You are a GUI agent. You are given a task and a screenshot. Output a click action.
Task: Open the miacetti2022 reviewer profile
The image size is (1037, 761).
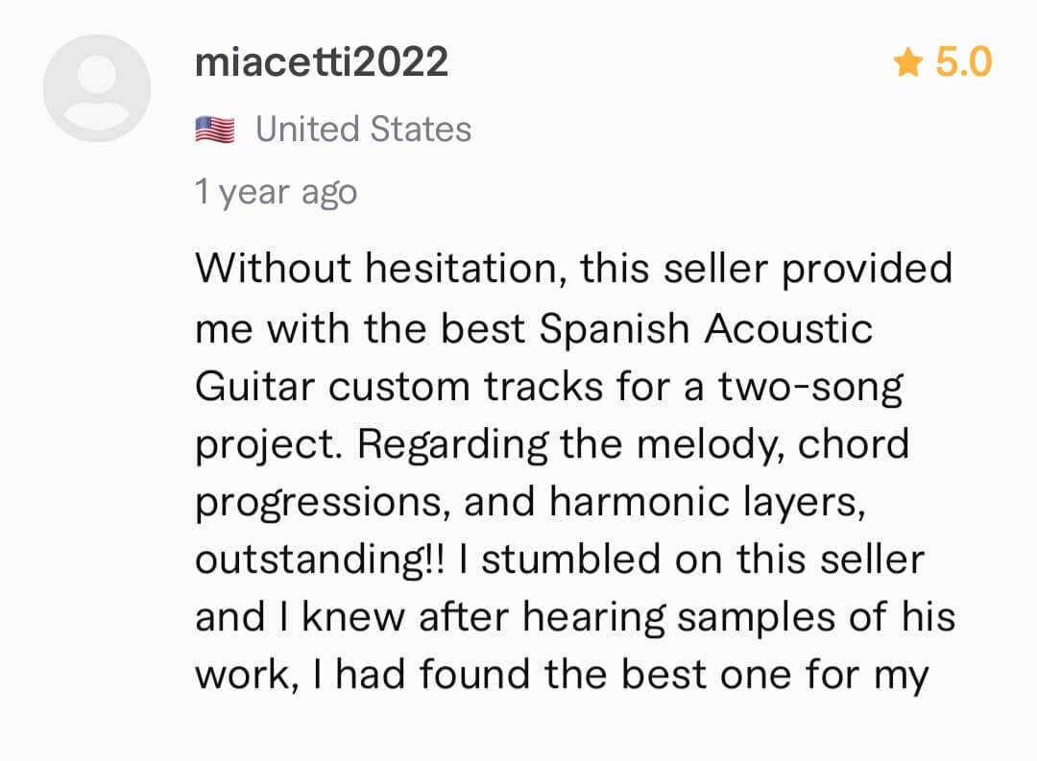click(x=321, y=62)
